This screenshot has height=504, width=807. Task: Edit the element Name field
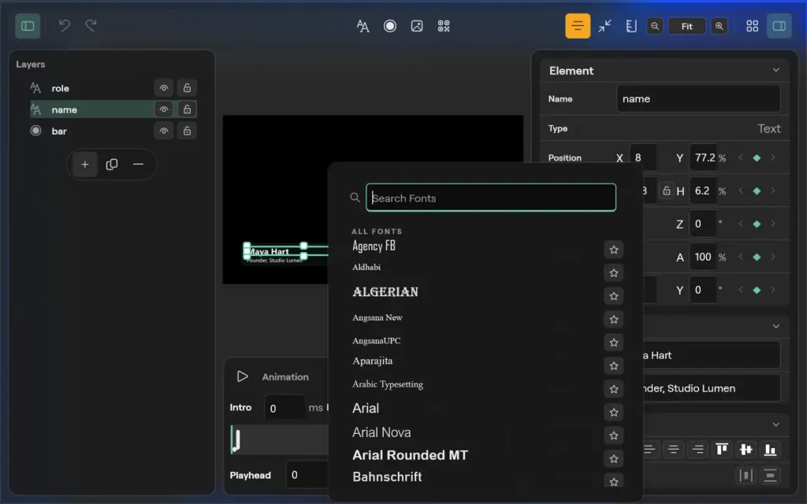click(698, 98)
